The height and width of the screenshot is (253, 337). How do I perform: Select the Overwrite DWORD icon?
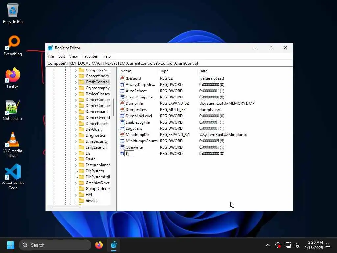122,147
